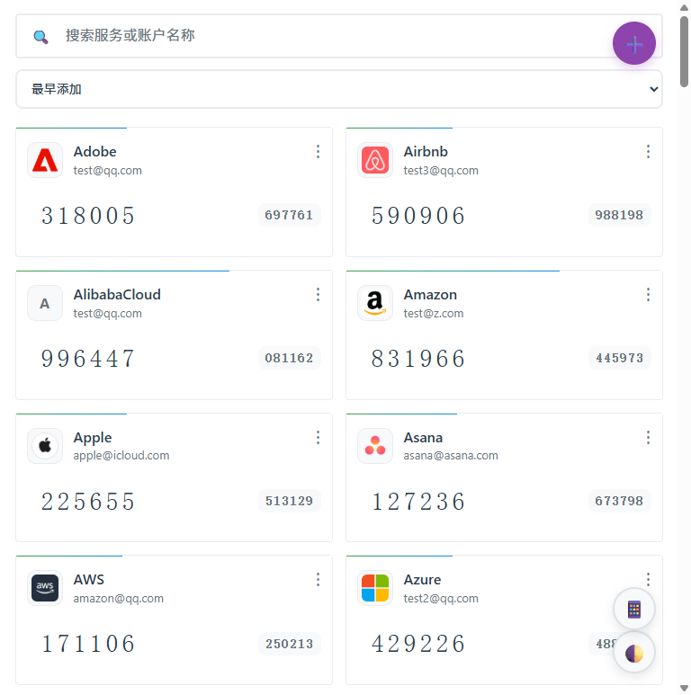Click the Asana service name
Viewport: 691px width, 695px height.
423,438
